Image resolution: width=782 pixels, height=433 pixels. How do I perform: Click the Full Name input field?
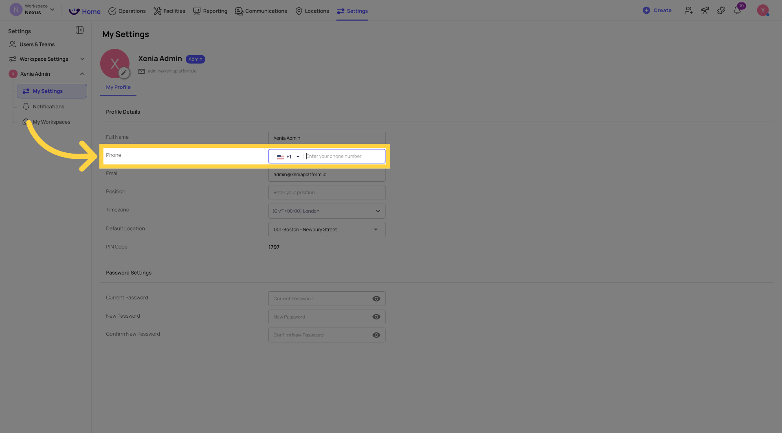pos(327,138)
